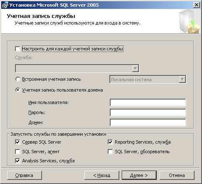Close the SQL Server 2005 setup window
Screen dimensions: 202x184
(x=197, y=5)
